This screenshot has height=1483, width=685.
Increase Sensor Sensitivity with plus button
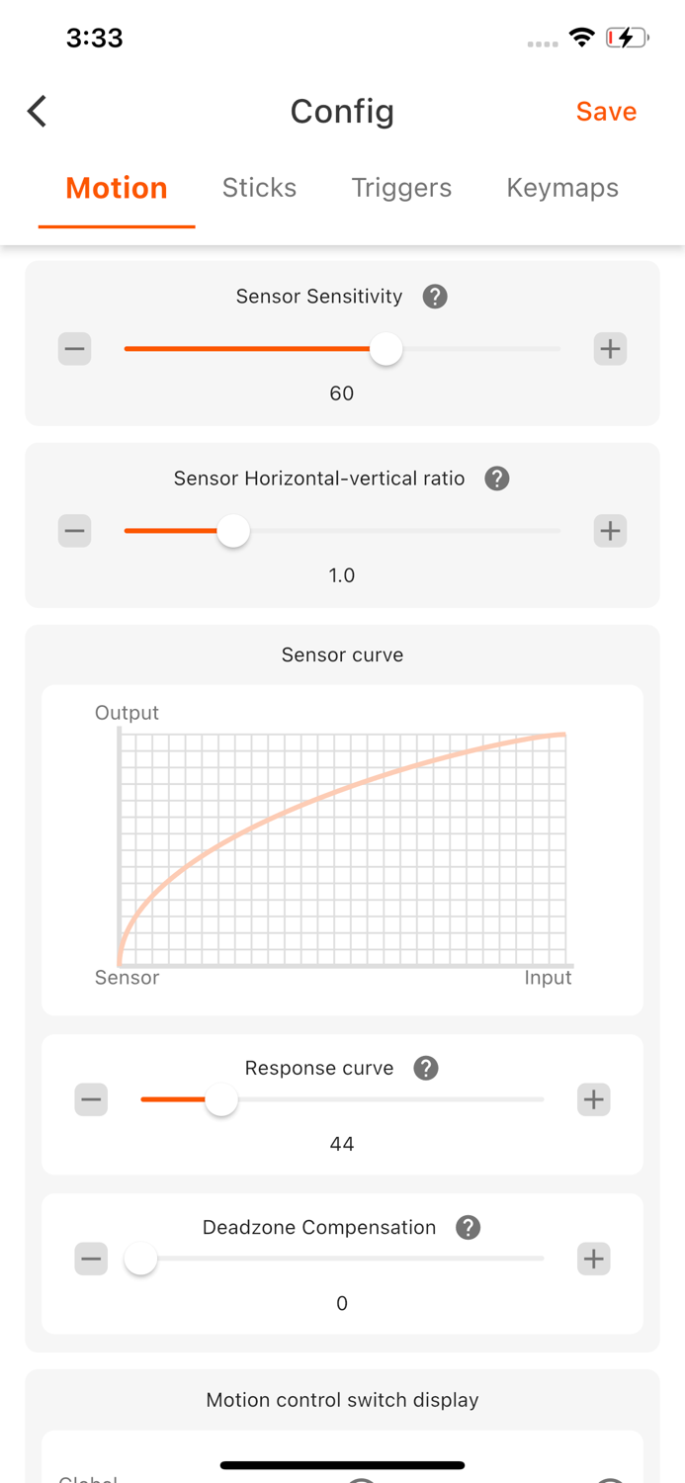click(x=610, y=349)
